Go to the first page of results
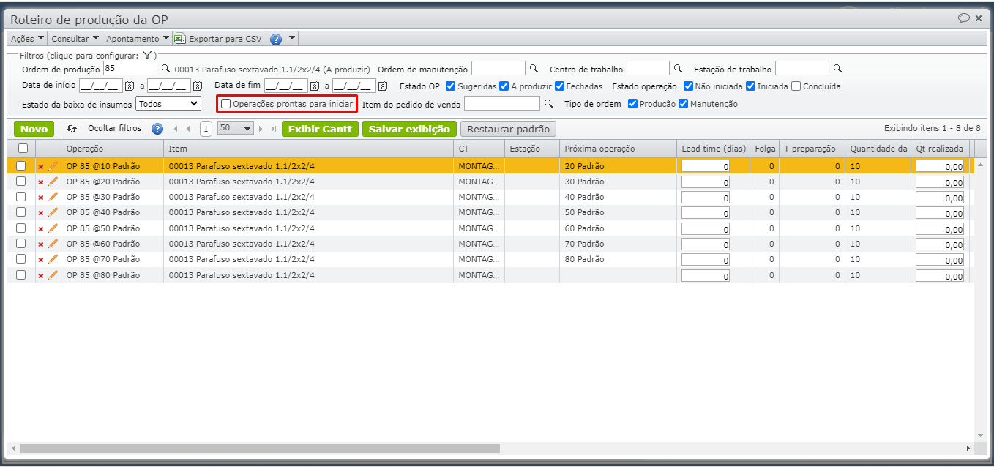994x467 pixels. [175, 129]
